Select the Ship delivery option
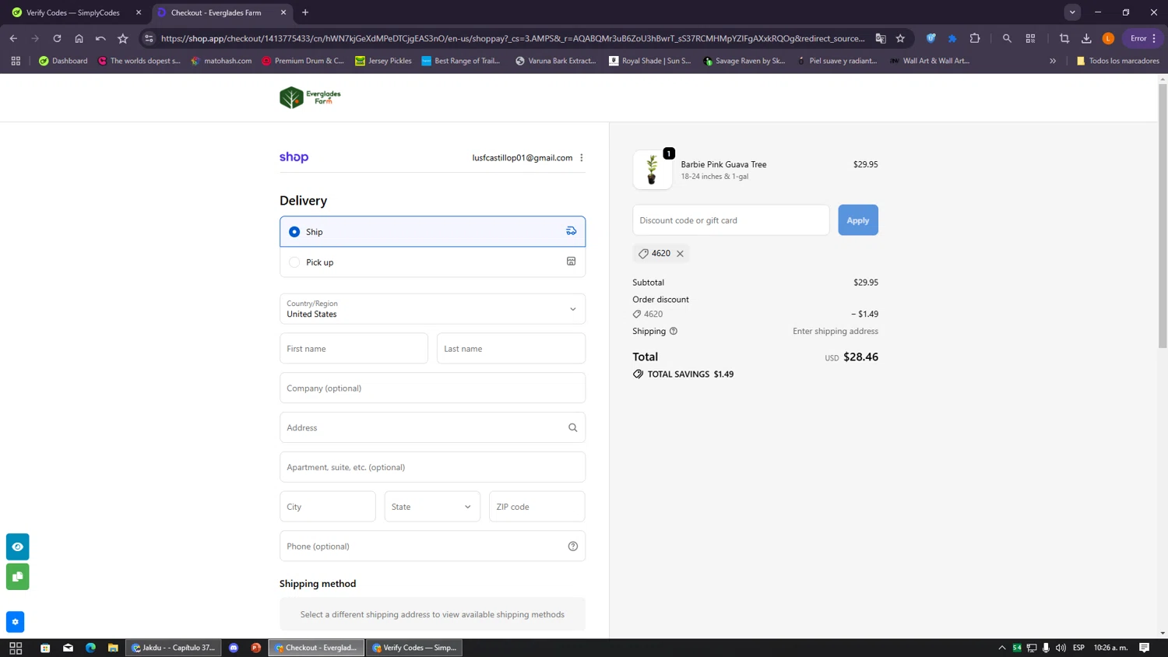This screenshot has width=1168, height=657. pyautogui.click(x=294, y=232)
